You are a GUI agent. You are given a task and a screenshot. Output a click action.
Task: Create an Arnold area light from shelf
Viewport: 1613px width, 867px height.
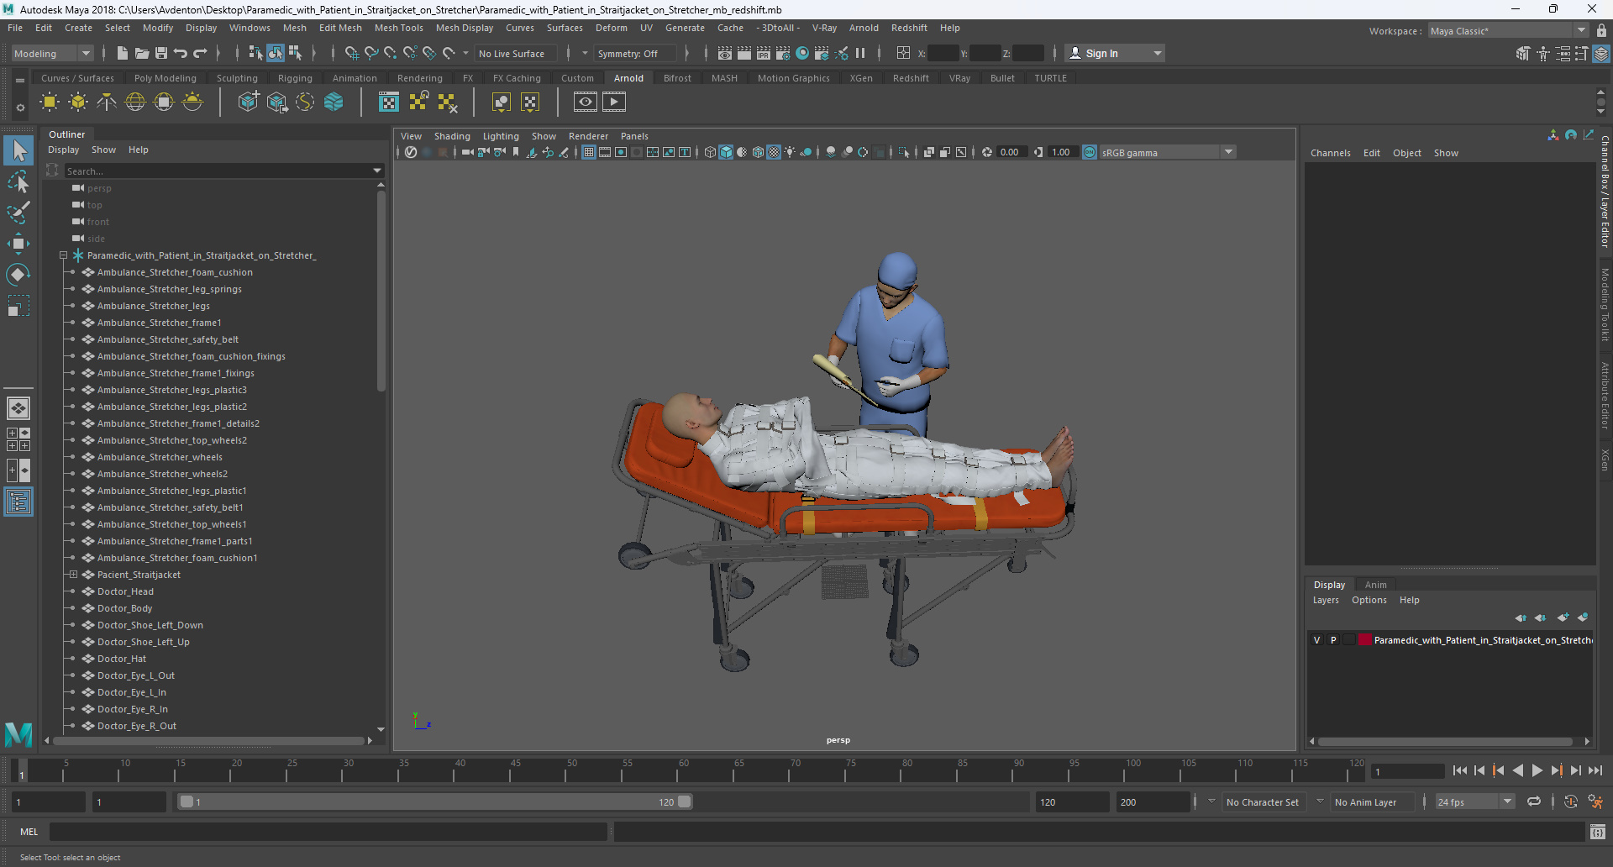pos(50,102)
